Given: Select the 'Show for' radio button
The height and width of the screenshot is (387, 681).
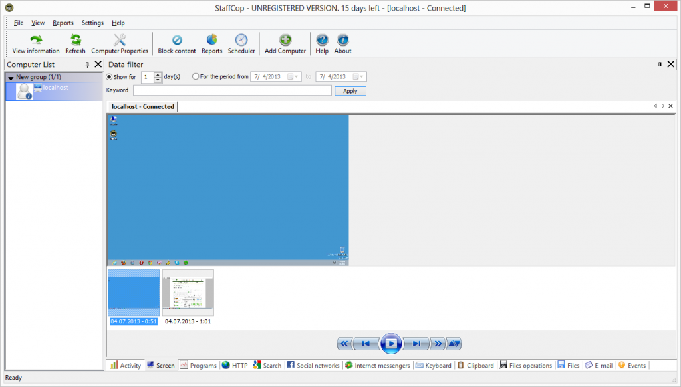Looking at the screenshot, I should tap(110, 77).
